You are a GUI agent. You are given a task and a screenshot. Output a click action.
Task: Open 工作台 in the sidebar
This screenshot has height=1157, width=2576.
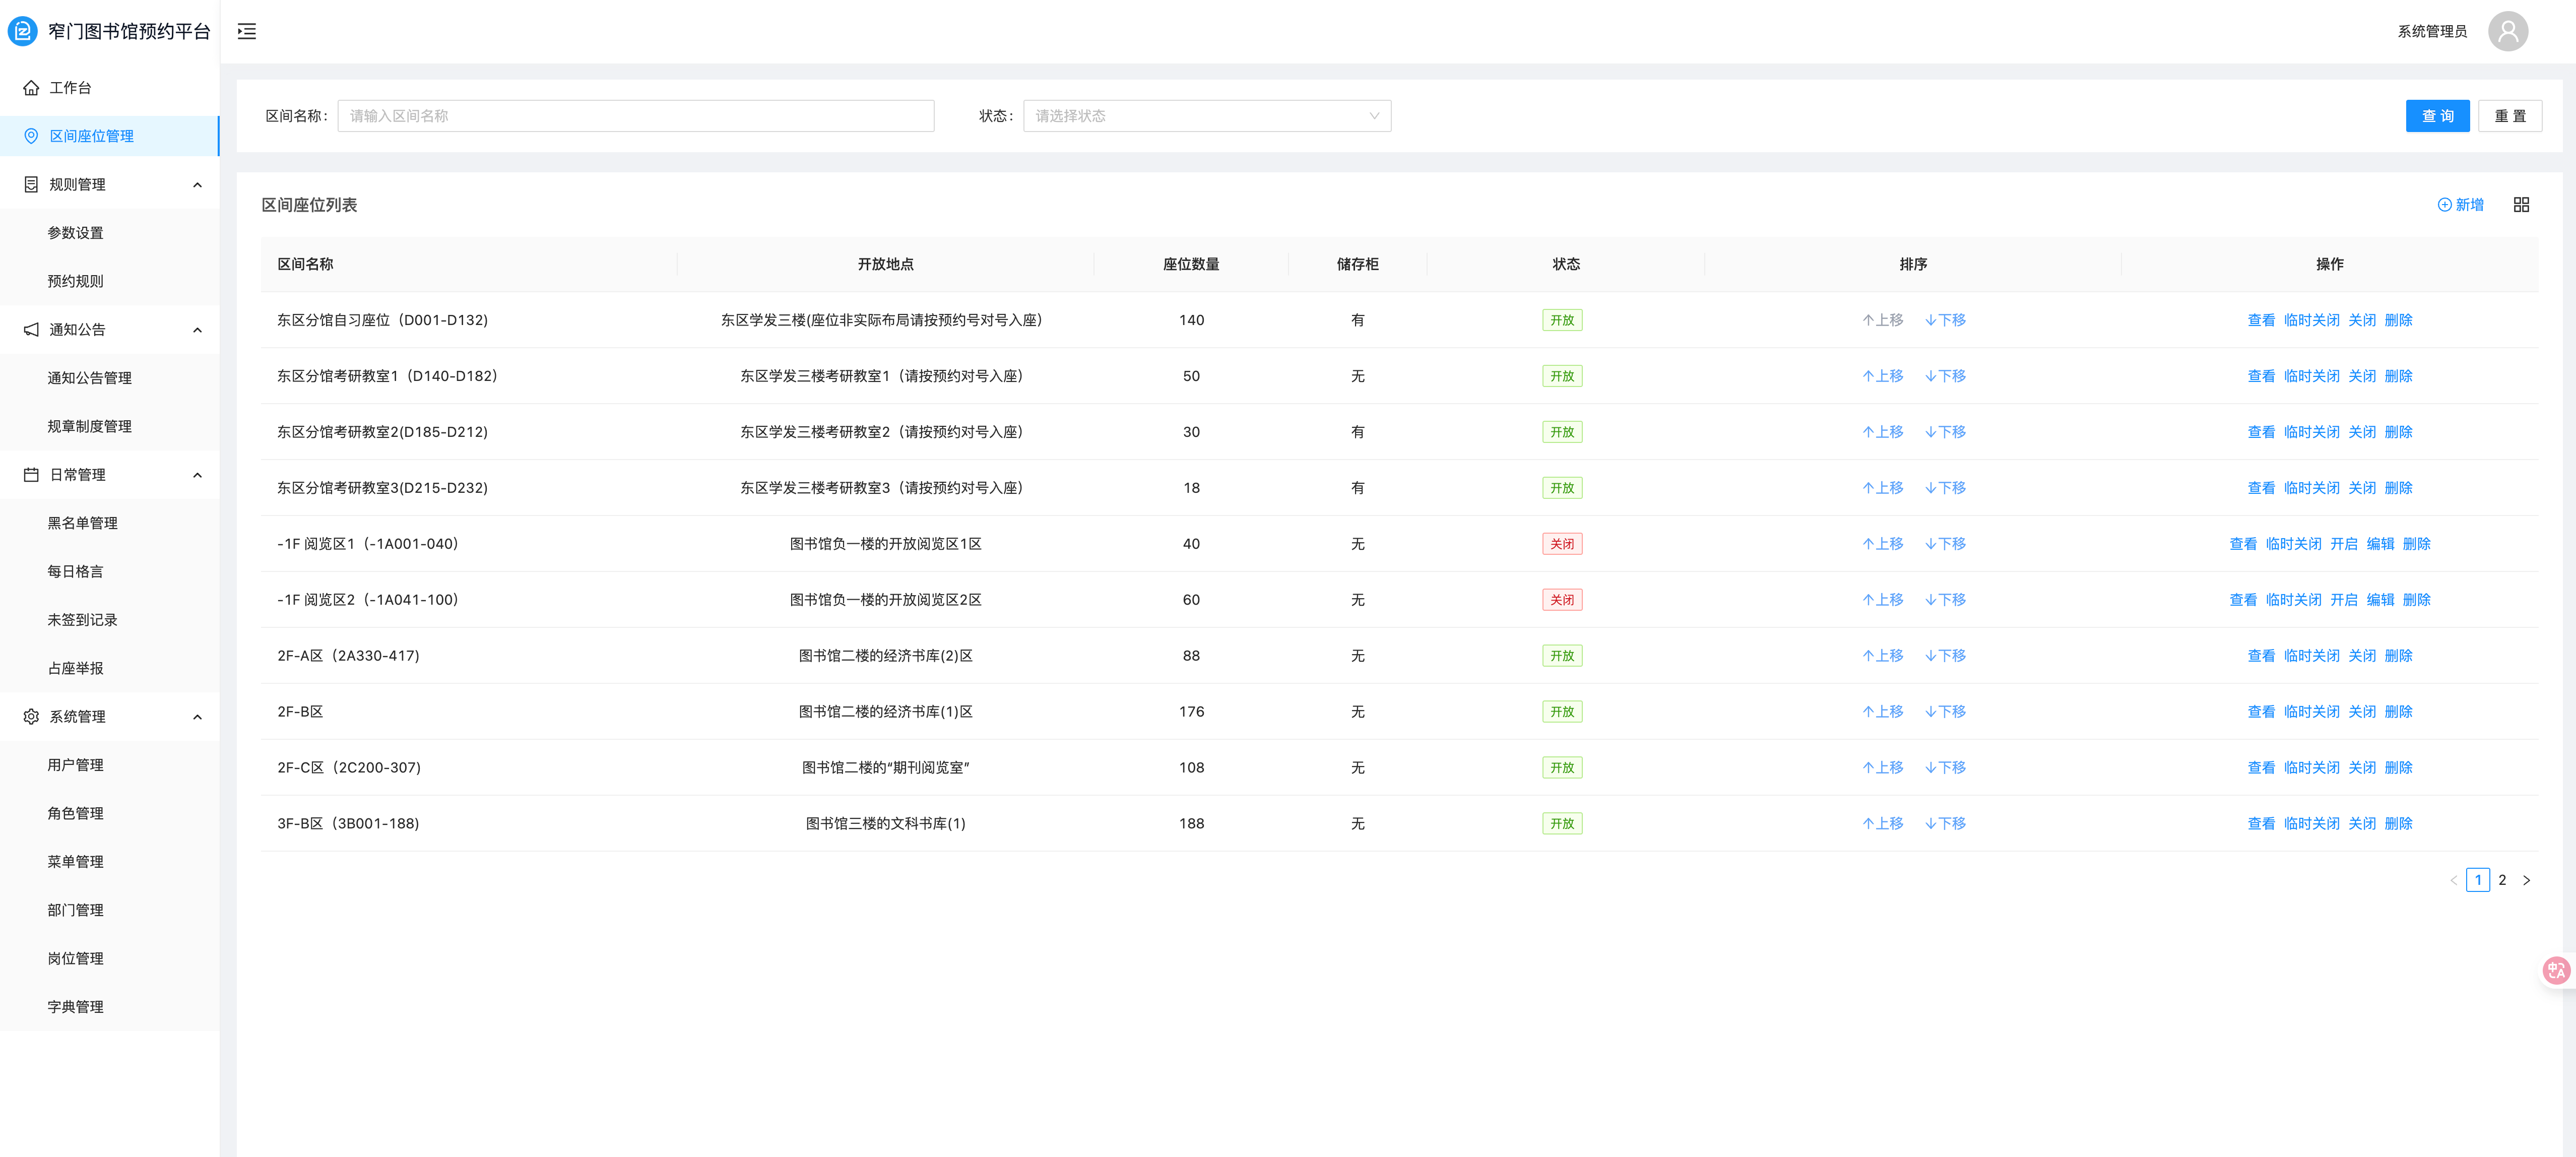point(70,88)
